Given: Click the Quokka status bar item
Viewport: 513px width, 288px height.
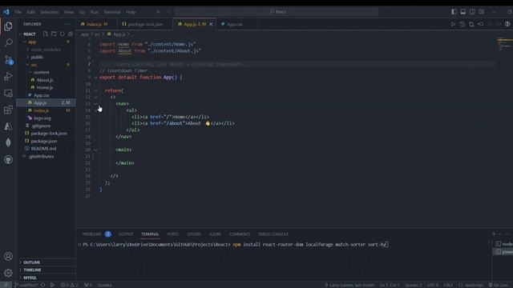Looking at the screenshot, I should 105,285.
